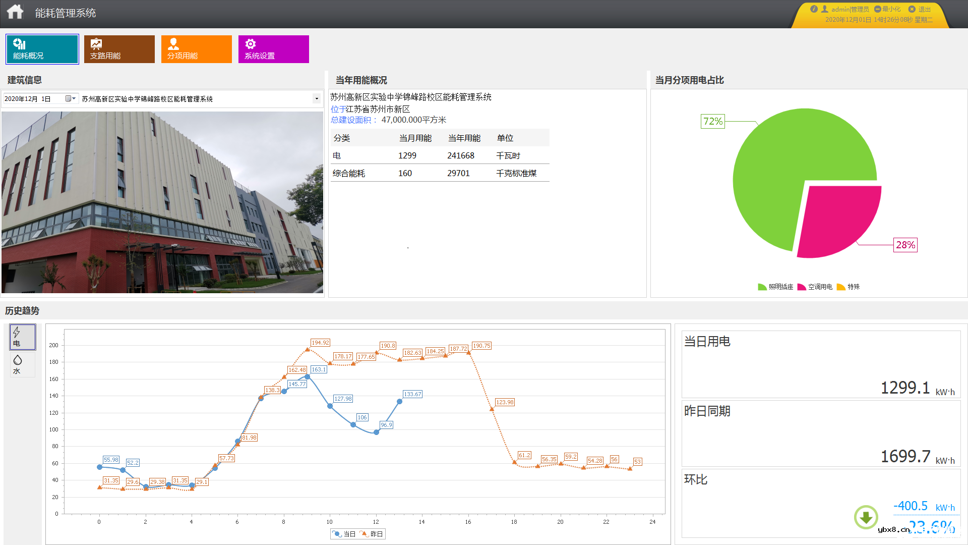Image resolution: width=968 pixels, height=545 pixels.
Task: Click the admin user profile icon
Action: coord(825,9)
